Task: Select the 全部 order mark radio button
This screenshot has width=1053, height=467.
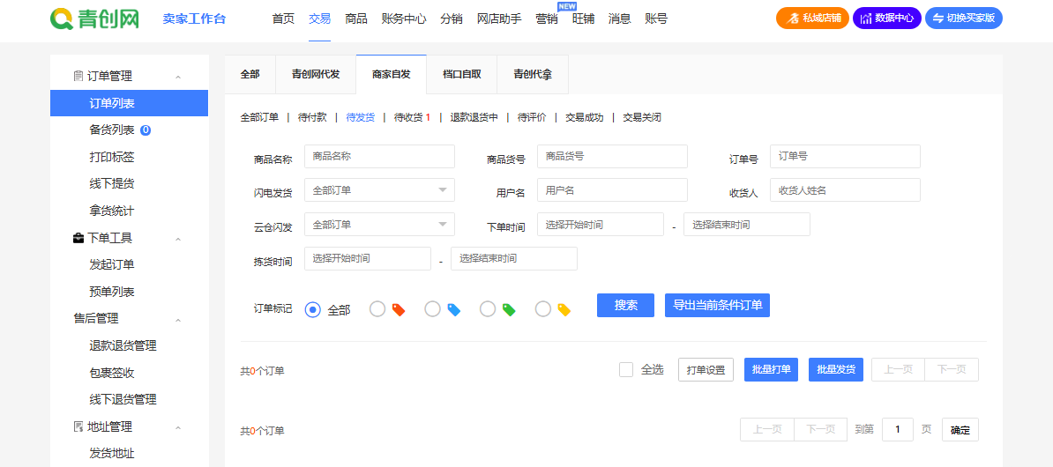Action: pyautogui.click(x=312, y=309)
